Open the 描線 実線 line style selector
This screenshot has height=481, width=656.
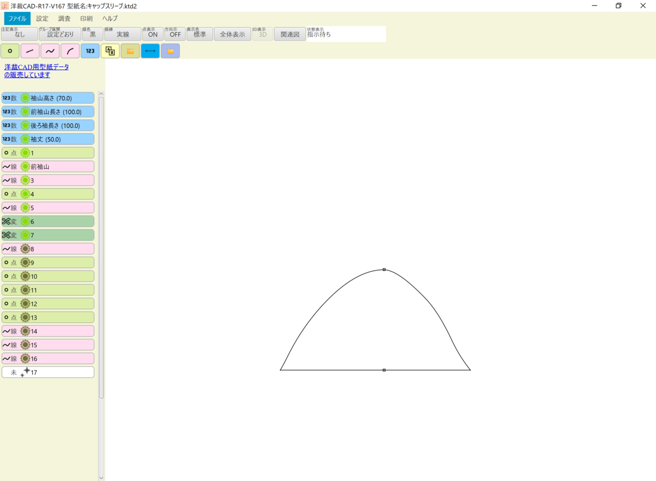click(124, 33)
